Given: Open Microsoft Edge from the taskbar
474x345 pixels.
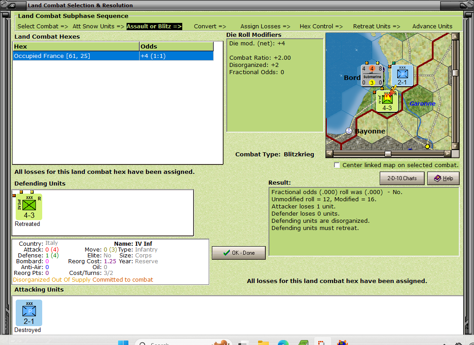Looking at the screenshot, I should [x=282, y=342].
